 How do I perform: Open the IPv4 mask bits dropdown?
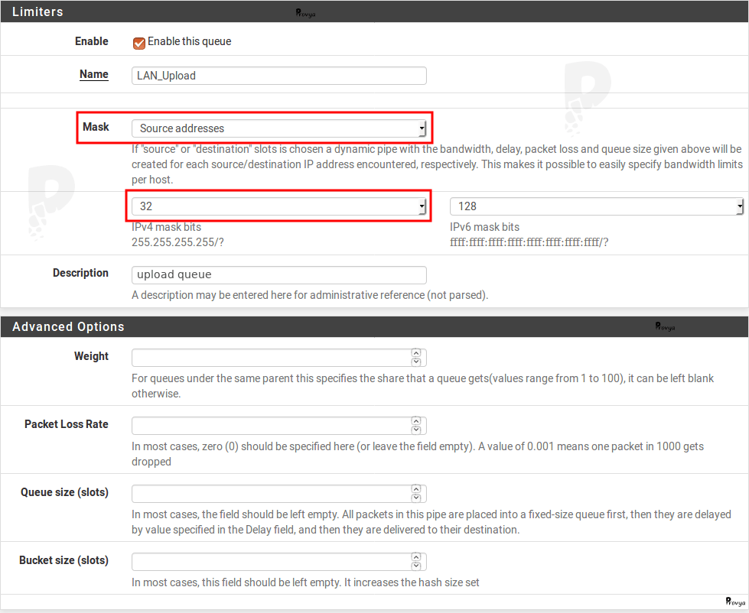pos(278,206)
